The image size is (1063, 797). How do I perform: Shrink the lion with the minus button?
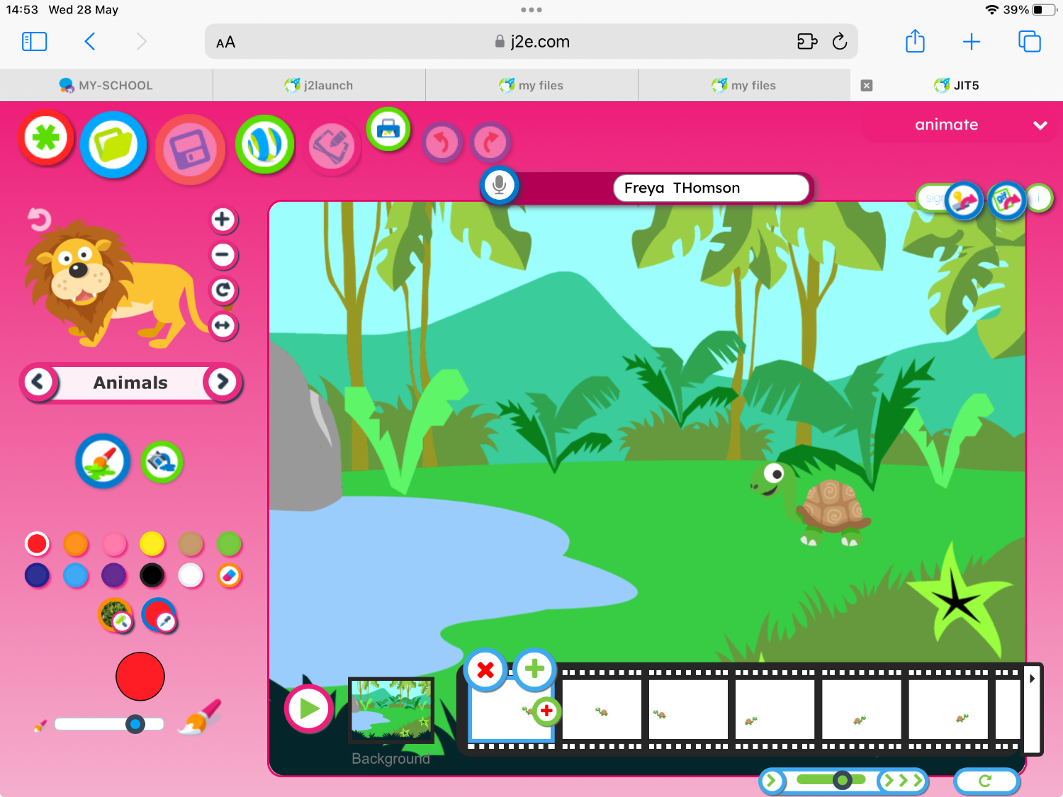click(223, 255)
